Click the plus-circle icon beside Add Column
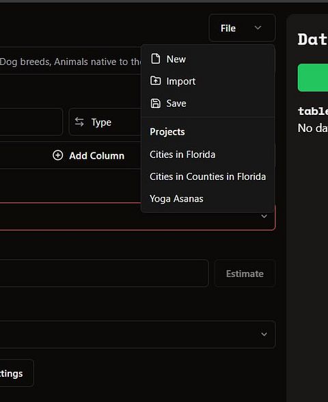This screenshot has height=402, width=328. 57,155
